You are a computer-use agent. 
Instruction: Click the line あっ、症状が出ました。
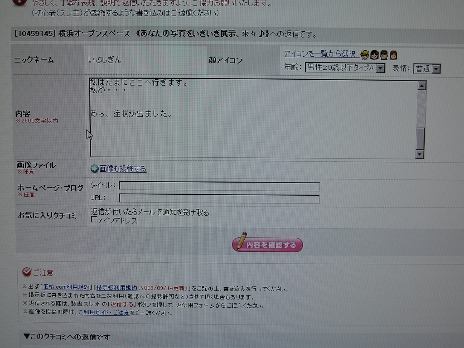click(132, 114)
